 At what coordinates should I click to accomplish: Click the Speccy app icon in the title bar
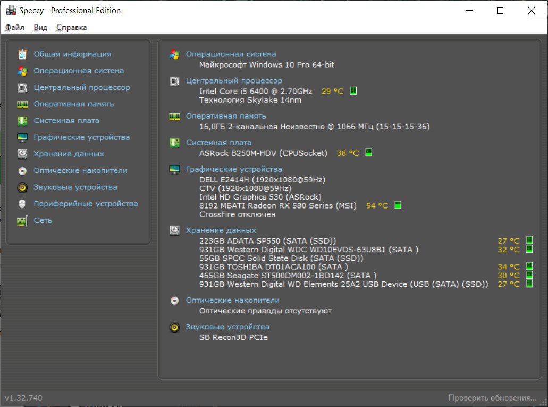pos(11,11)
